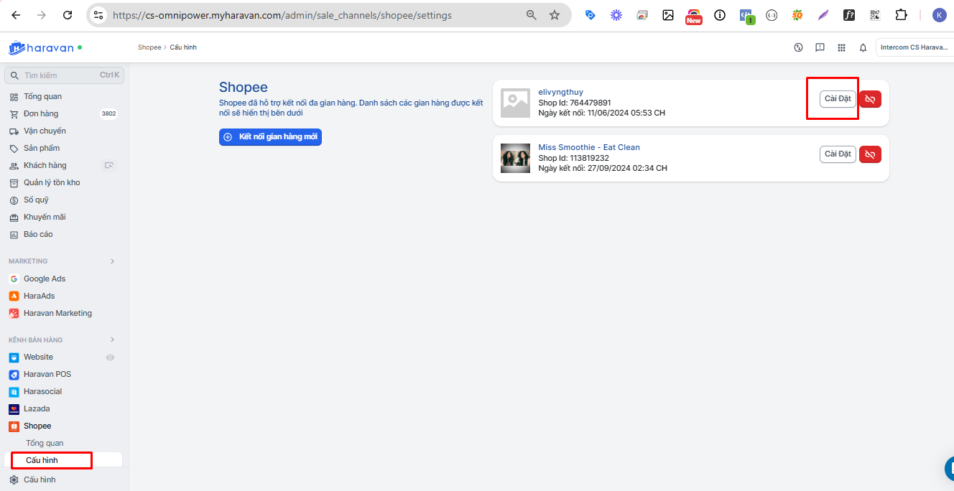The image size is (954, 491).
Task: Click the Haravan logo
Action: (41, 48)
